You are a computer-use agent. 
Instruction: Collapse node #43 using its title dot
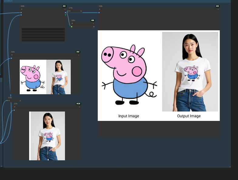click(100, 9)
